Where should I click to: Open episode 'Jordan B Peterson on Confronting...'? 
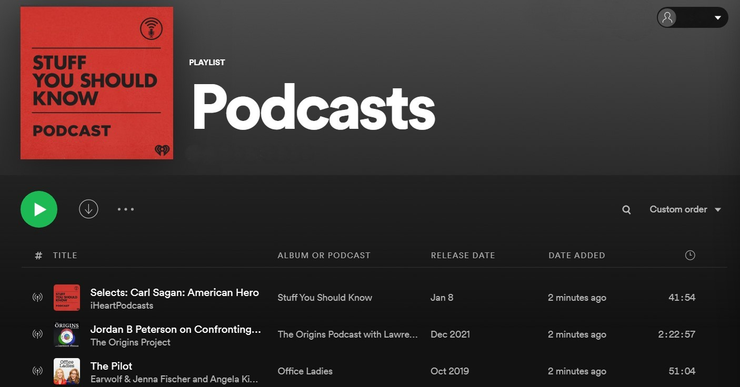tap(176, 329)
